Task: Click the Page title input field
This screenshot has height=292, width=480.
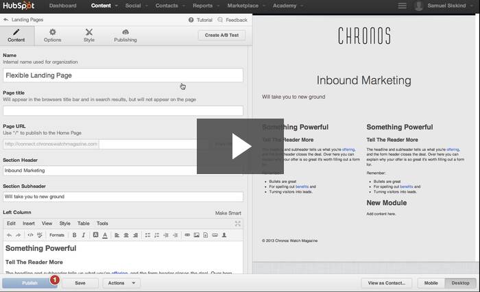Action: [x=123, y=110]
